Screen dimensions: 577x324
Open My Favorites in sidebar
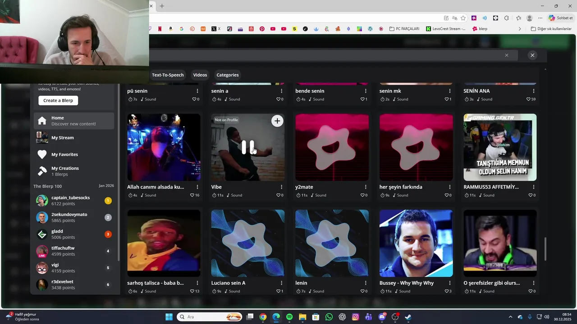[74, 154]
